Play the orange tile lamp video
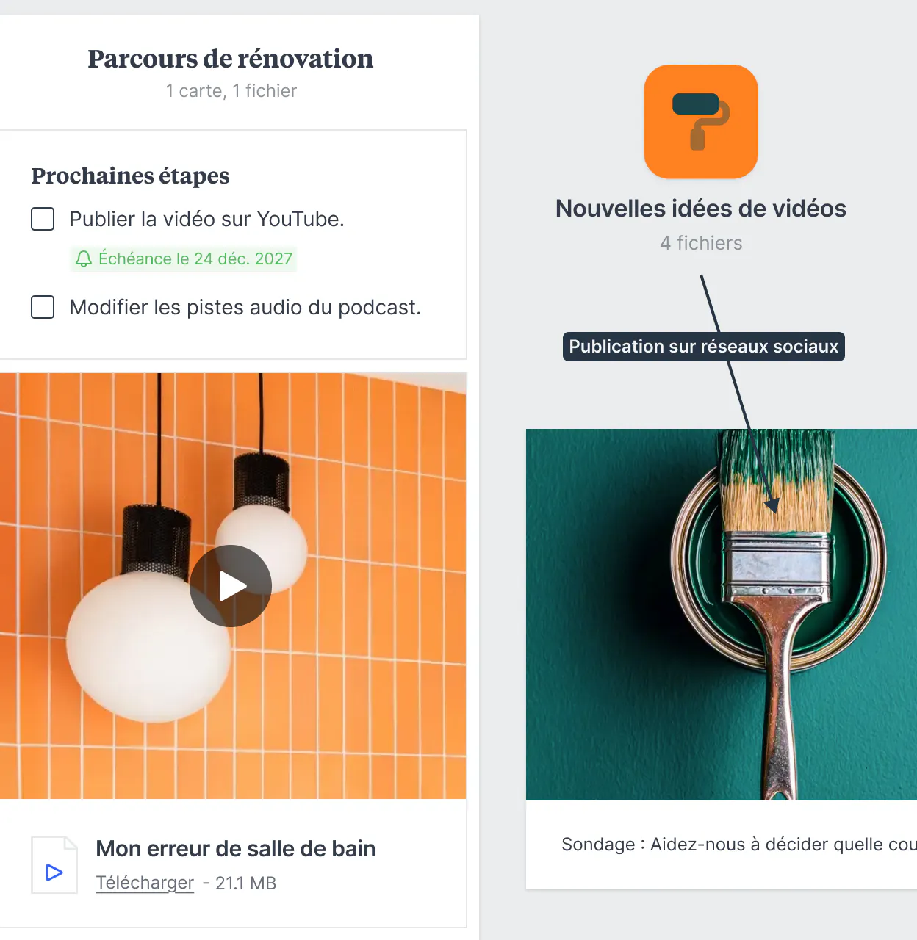917x940 pixels. [231, 586]
